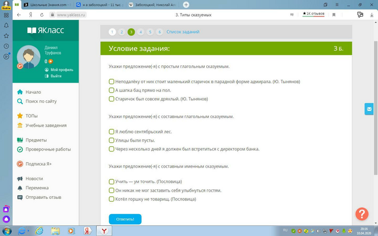Go to task number 4
The image size is (378, 236).
click(141, 32)
